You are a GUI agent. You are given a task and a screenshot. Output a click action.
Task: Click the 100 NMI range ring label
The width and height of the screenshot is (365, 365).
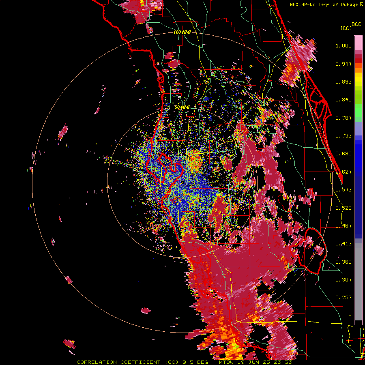182,32
